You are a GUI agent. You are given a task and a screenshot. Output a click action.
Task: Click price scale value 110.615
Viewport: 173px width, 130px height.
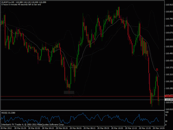pyautogui.click(x=169, y=40)
